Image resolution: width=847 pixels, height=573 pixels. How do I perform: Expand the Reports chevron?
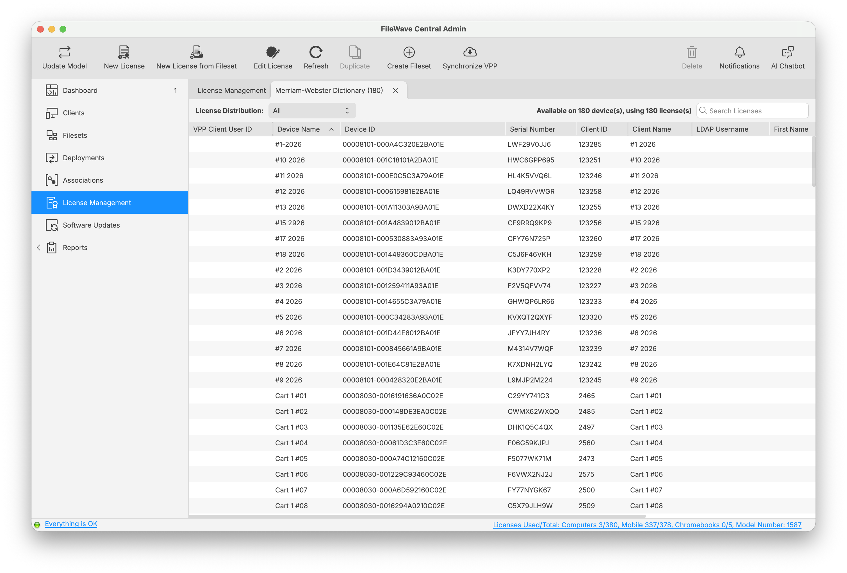click(39, 248)
